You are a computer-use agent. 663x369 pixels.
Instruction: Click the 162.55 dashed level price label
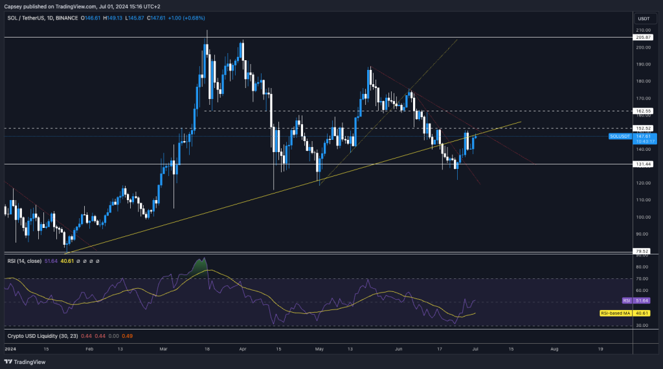click(643, 111)
